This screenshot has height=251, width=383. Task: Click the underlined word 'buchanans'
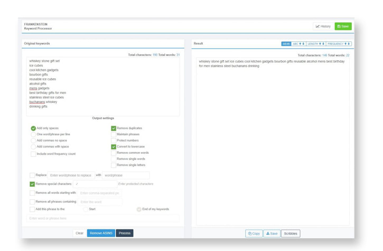37,102
